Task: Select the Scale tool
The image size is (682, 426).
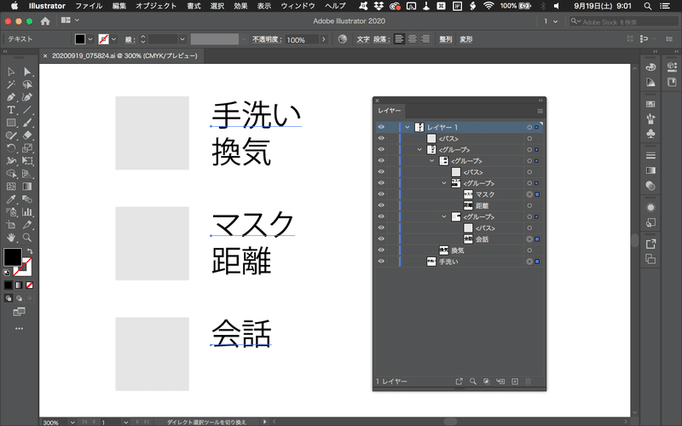Action: click(x=27, y=148)
